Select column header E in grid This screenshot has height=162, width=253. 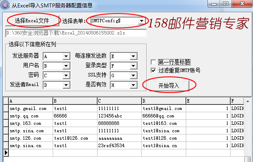click(208, 101)
